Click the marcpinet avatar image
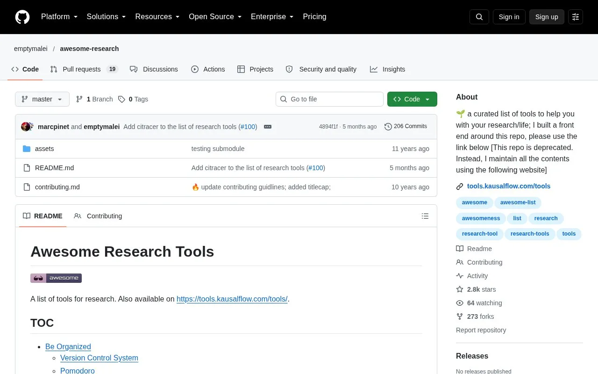This screenshot has width=598, height=374. click(26, 127)
